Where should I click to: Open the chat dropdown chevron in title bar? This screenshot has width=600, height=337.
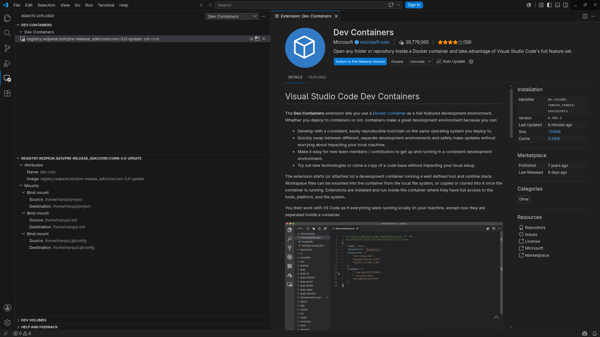tap(399, 5)
